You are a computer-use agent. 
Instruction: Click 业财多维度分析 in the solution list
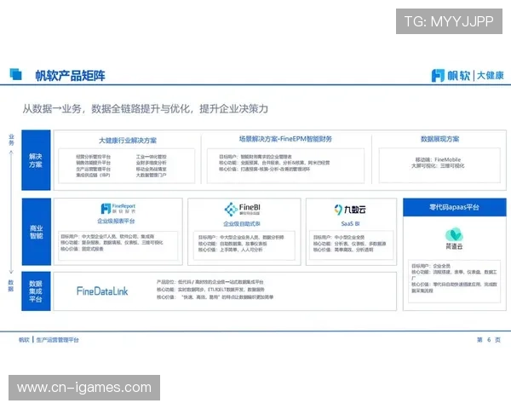click(152, 163)
